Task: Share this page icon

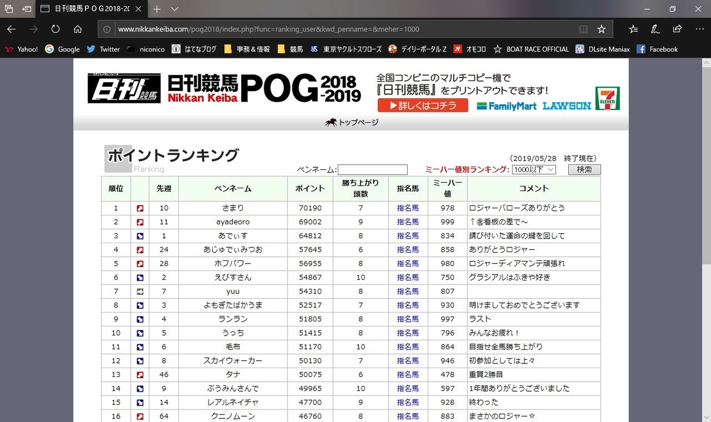Action: point(677,29)
